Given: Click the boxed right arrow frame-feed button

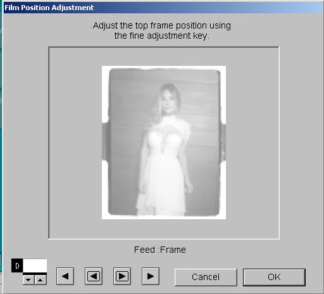Looking at the screenshot, I should (122, 276).
